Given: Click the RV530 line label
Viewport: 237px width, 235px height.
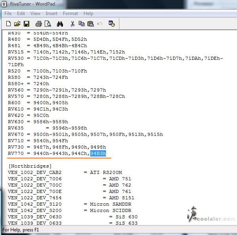Looking at the screenshot, I should (x=16, y=58).
